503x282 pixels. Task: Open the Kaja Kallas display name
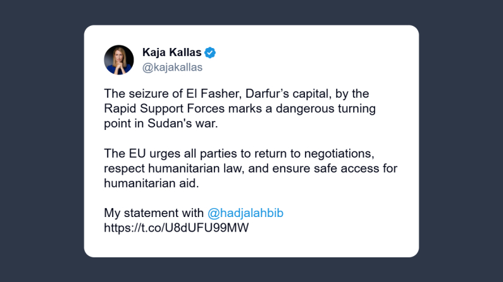172,53
